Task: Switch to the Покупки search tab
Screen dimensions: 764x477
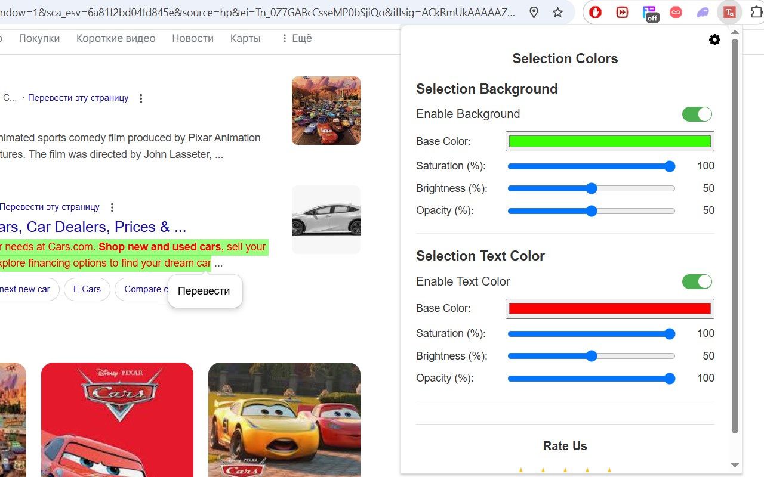Action: 39,38
